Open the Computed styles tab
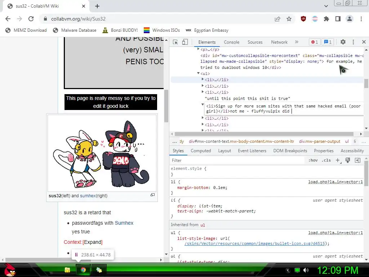 pyautogui.click(x=201, y=151)
